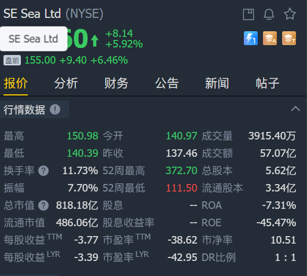Click the note/bookmark icon in the header
Viewport: 307px width, 276px height.
pos(248,14)
